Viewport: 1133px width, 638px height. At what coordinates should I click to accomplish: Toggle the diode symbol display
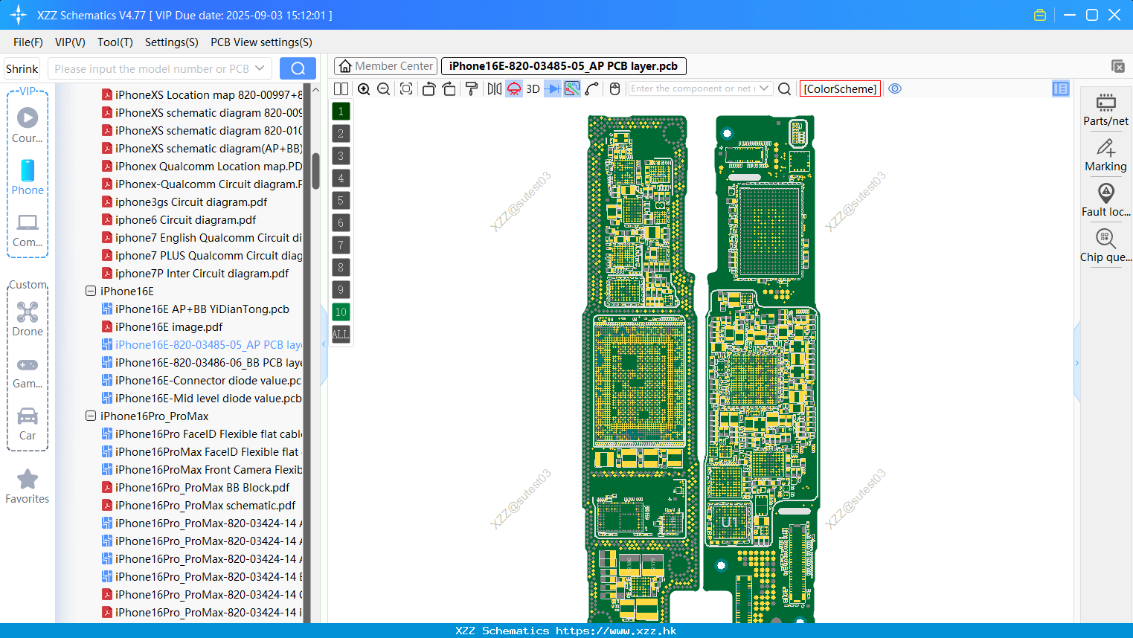pos(553,88)
